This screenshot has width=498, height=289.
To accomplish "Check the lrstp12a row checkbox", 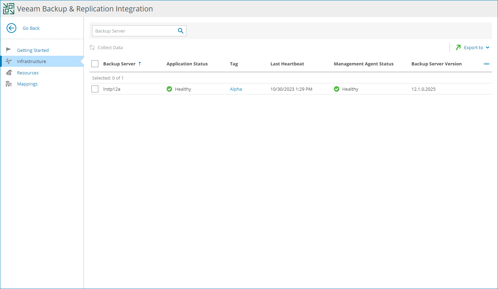I will point(95,89).
